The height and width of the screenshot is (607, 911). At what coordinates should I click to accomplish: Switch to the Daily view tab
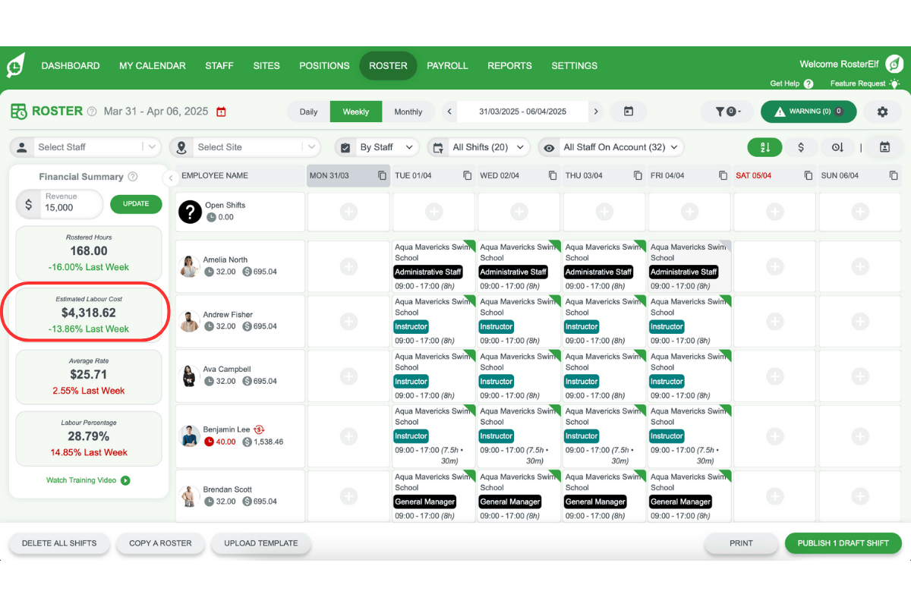point(308,112)
